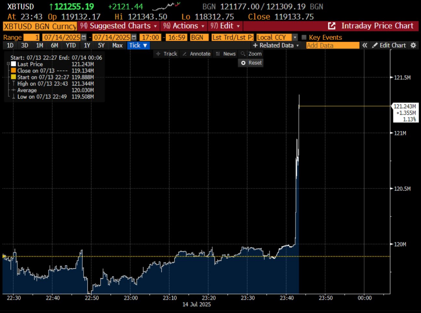Switch to the 3D range tab
421x313 pixels.
tap(25, 45)
